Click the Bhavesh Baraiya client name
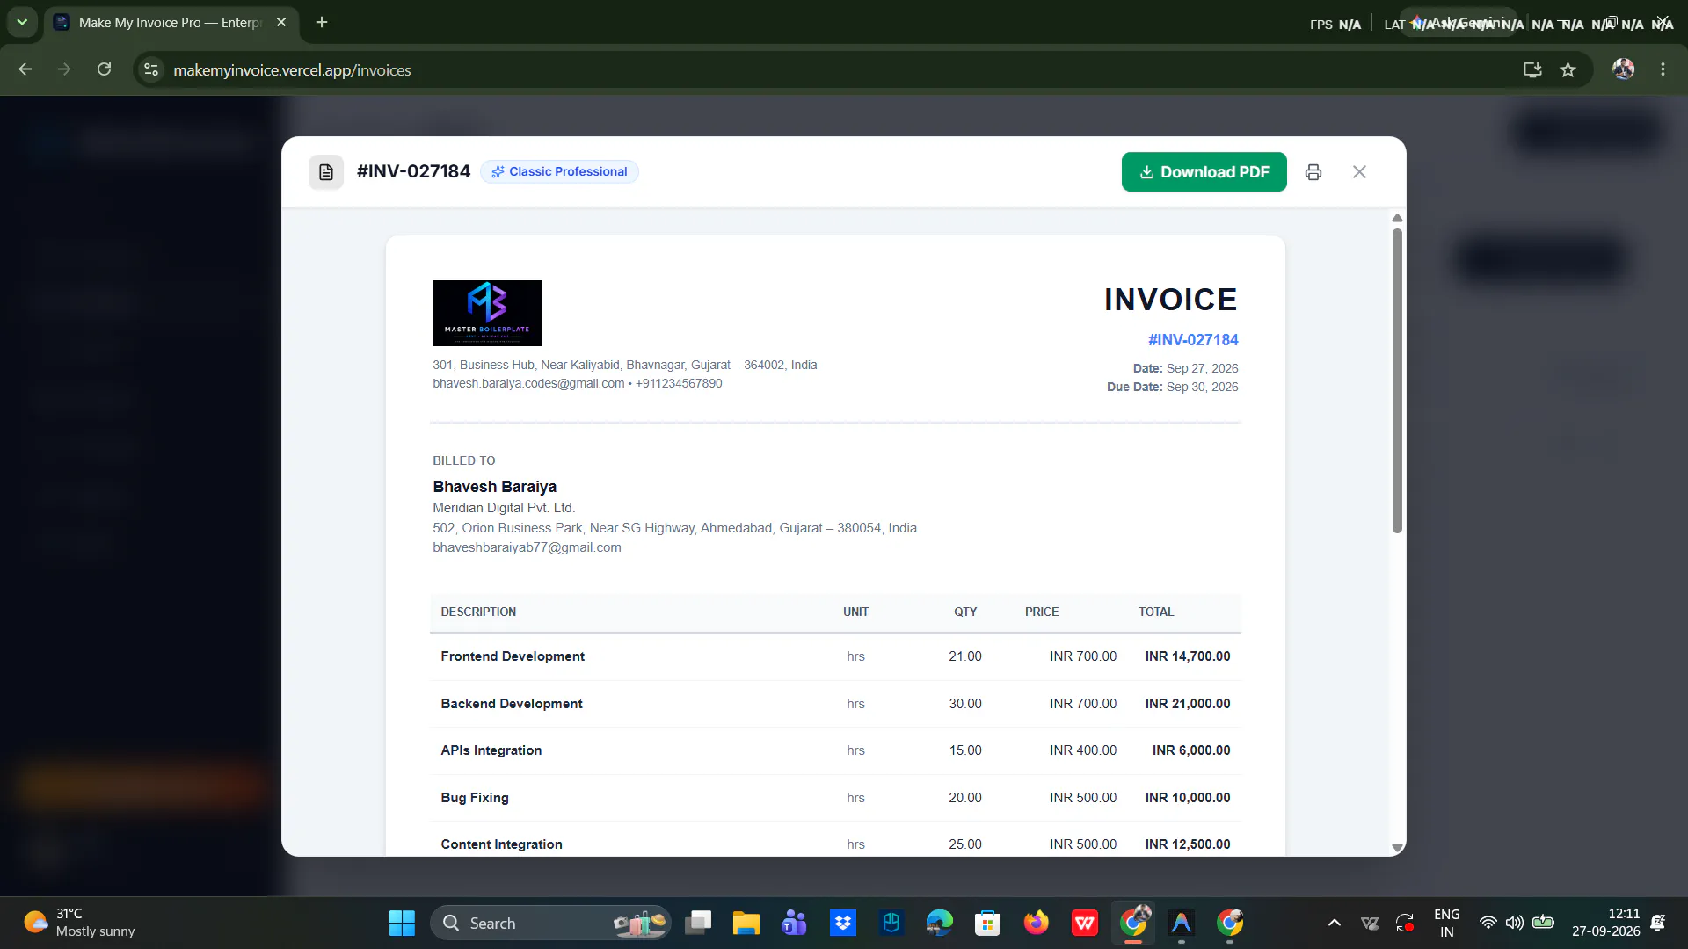The image size is (1688, 949). tap(494, 487)
